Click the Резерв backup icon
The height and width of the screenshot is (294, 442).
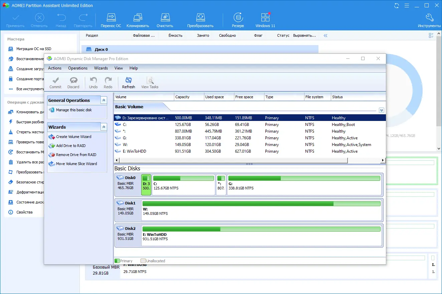(238, 18)
